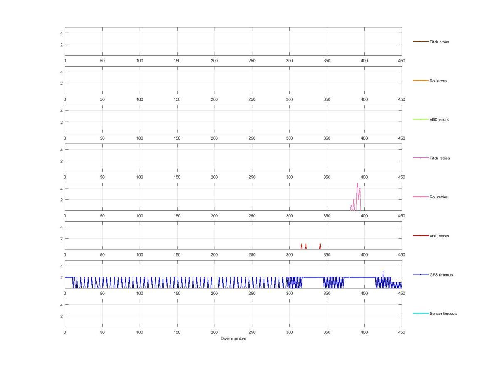499x368 pixels.
Task: Click the orange Roll errors legend line
Action: coord(420,80)
